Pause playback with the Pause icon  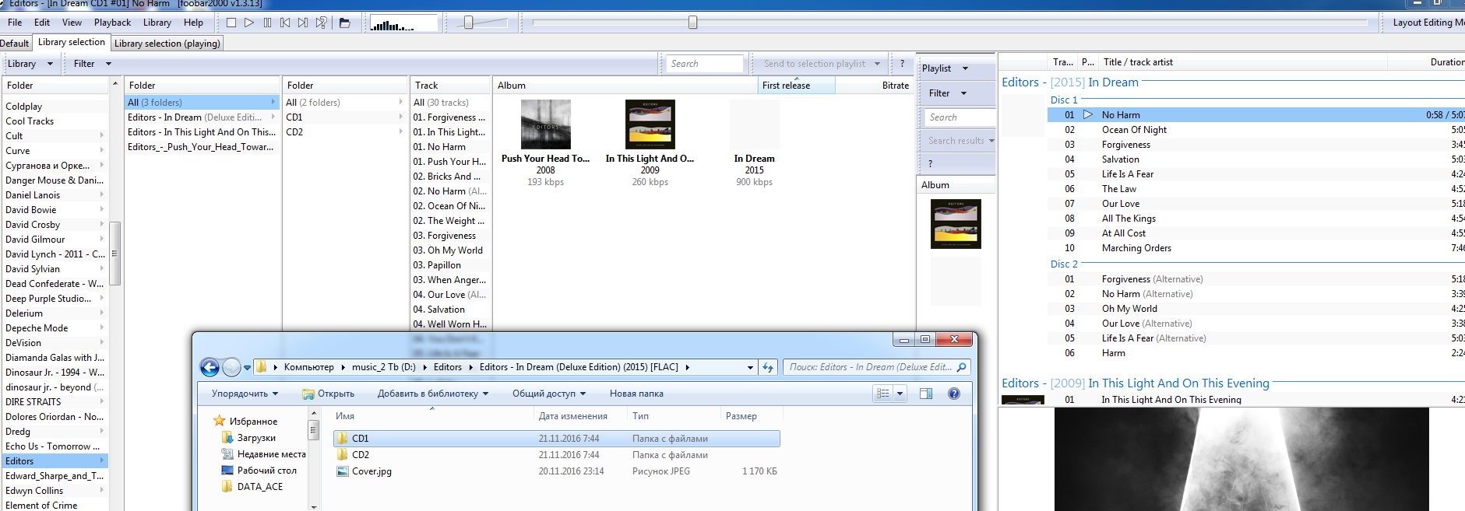(x=267, y=23)
